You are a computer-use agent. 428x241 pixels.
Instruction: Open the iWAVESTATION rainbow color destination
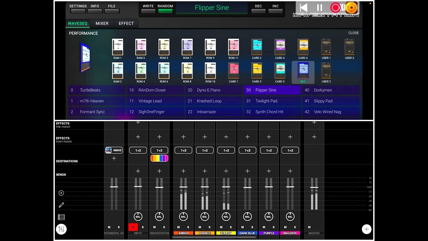pos(159,158)
